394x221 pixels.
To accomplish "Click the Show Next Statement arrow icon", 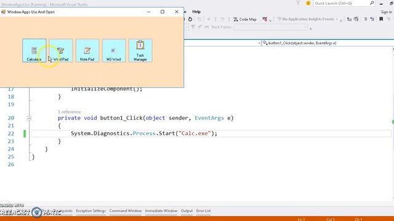I will pos(208,19).
